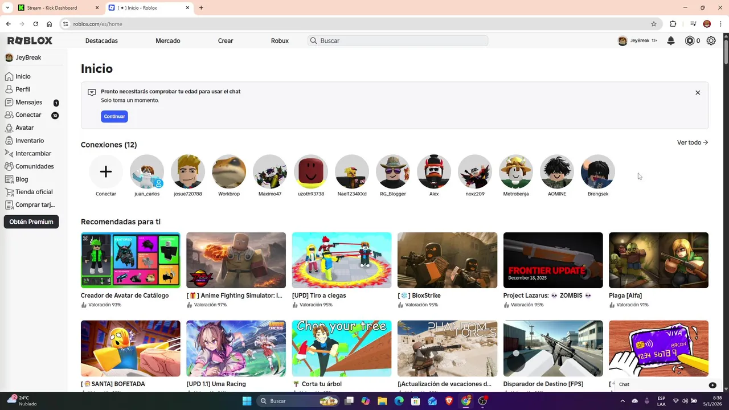Open File Explorer from taskbar
Screen dimensions: 729x410
click(x=382, y=401)
